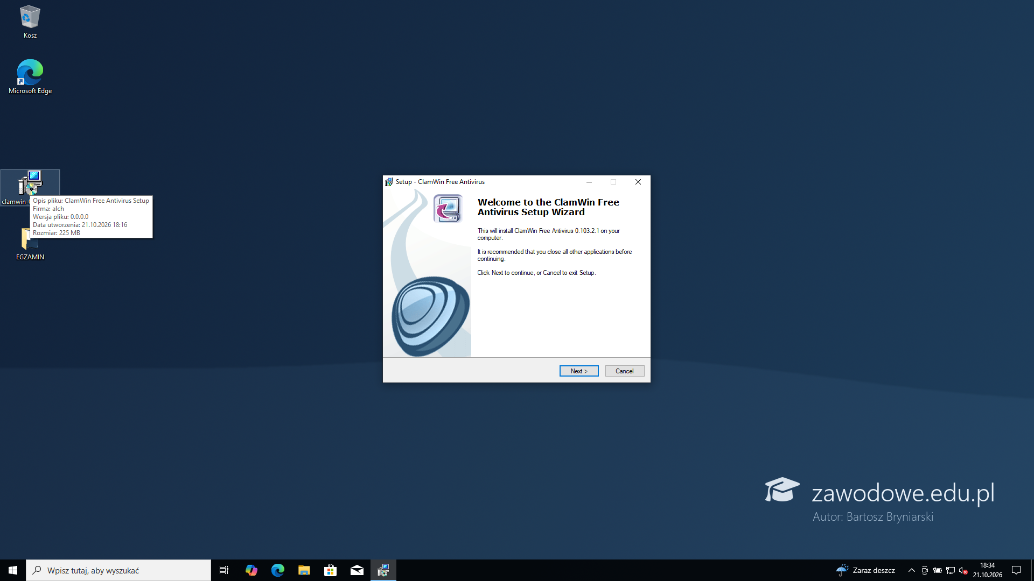The width and height of the screenshot is (1034, 581).
Task: Click the Next button in Setup wizard
Action: tap(579, 371)
